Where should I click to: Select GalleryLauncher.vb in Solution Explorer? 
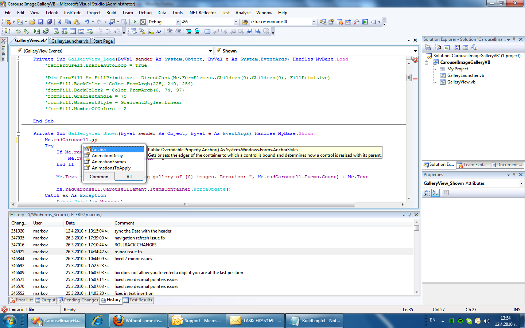pos(466,75)
